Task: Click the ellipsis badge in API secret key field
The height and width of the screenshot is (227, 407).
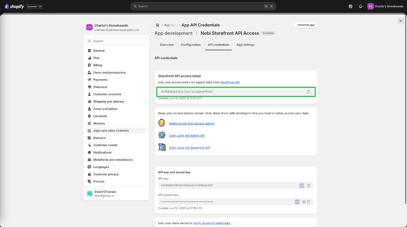Action: (x=297, y=202)
